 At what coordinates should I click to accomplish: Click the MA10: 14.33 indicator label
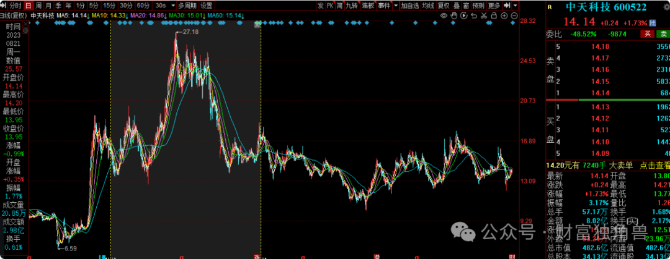click(x=110, y=15)
